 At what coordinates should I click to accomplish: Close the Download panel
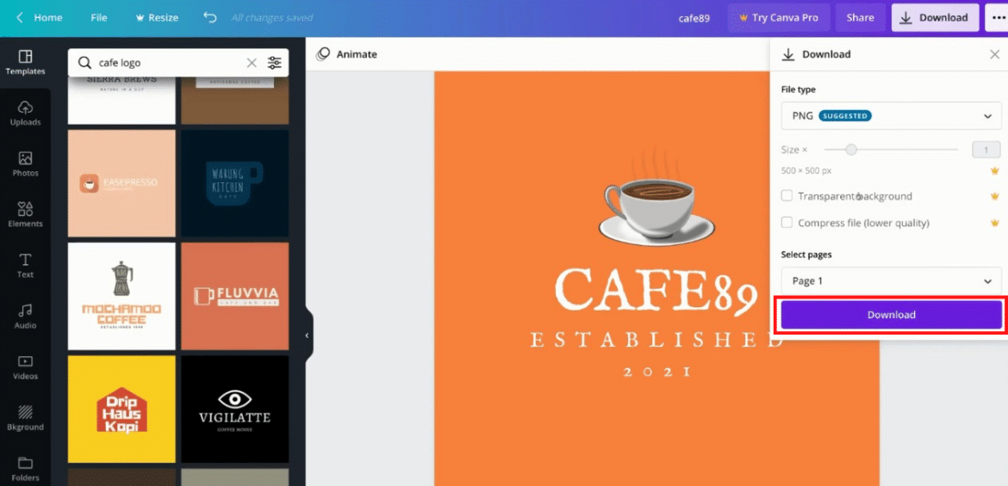tap(994, 54)
